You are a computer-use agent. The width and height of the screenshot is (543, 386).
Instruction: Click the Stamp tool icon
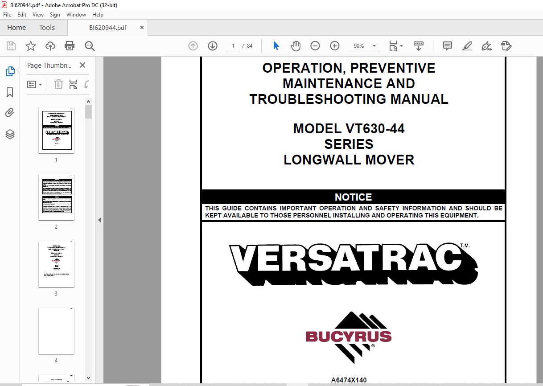506,46
